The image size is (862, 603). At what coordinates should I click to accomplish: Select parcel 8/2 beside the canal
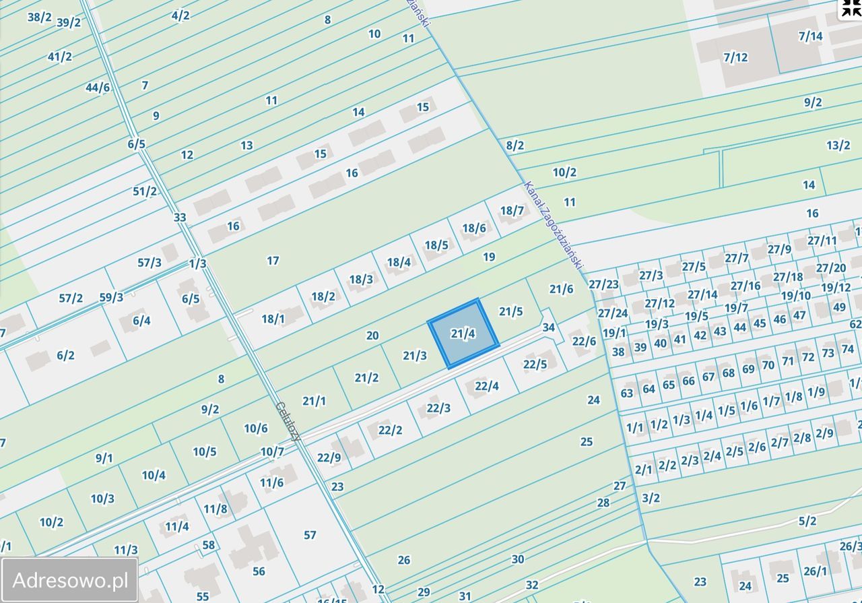(515, 145)
